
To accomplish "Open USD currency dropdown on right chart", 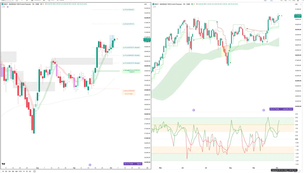I will coord(298,4).
